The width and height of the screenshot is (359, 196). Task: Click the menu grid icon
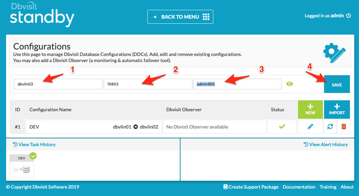(x=206, y=17)
